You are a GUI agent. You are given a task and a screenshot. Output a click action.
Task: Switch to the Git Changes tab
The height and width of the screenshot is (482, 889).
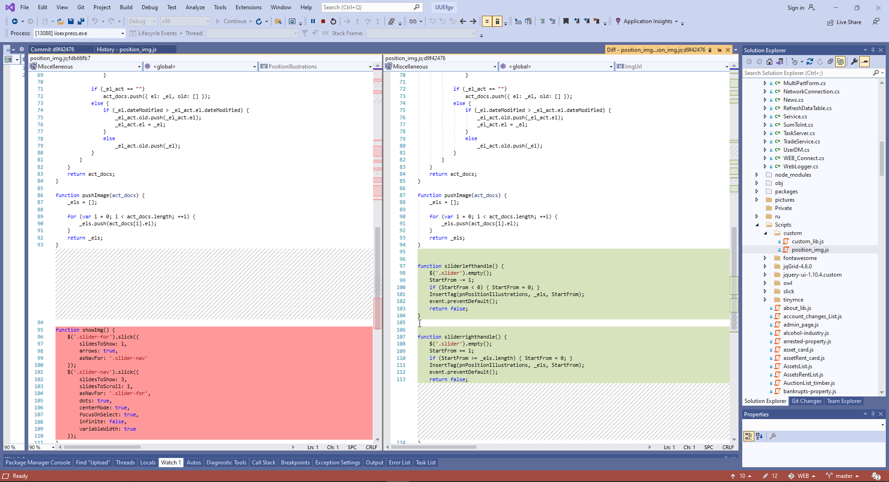806,401
